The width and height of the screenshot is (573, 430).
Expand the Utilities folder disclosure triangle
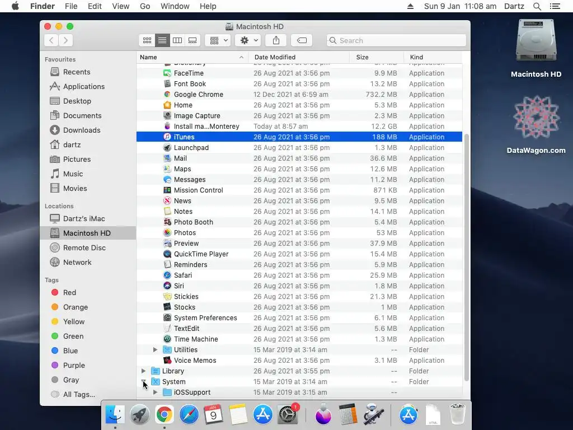[155, 349]
